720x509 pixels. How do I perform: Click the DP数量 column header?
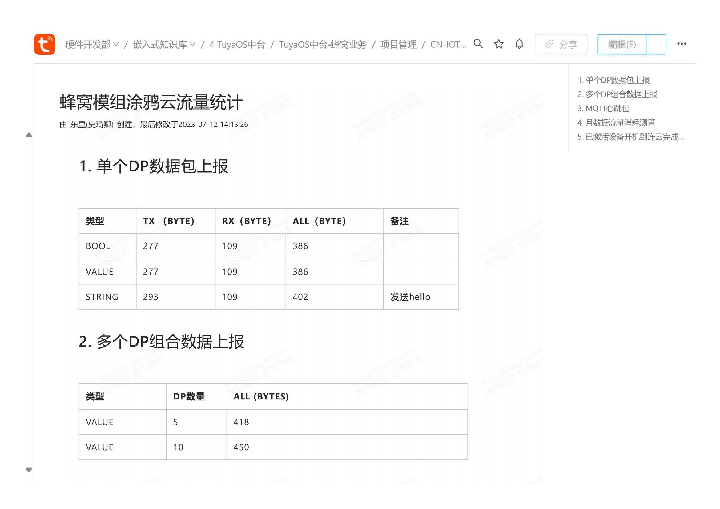click(196, 396)
